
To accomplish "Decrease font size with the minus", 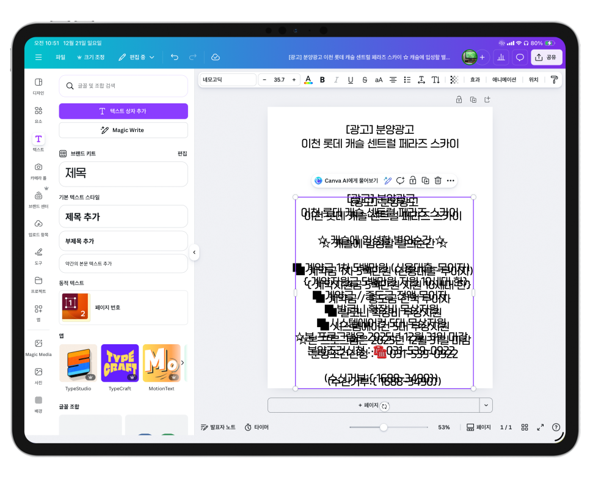I will point(264,80).
